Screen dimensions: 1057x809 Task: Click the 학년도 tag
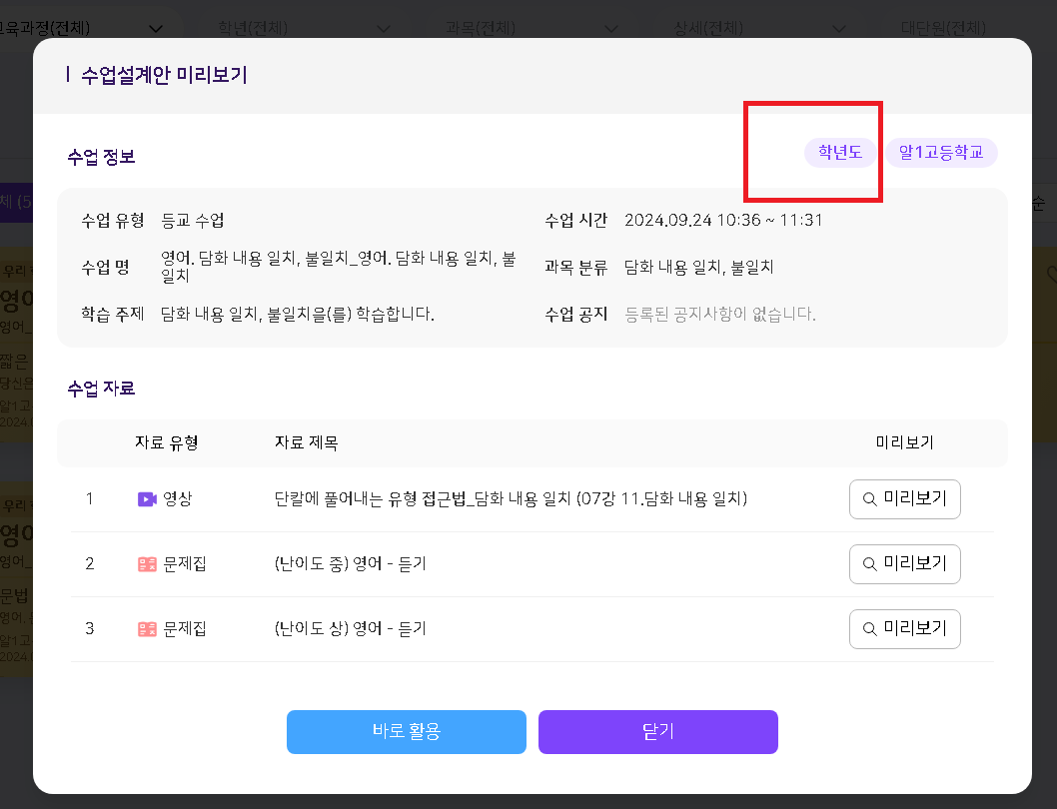pos(839,153)
